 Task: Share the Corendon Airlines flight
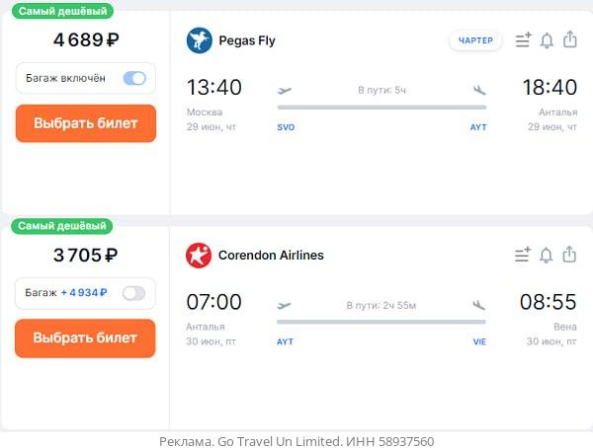570,255
